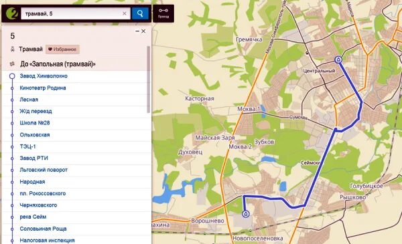
Task: Click the northern route terminus marker on map
Action: 338,60
